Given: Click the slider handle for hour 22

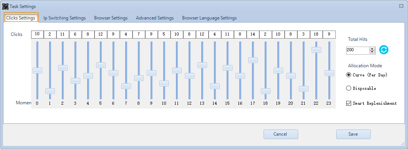Looking at the screenshot, I should pyautogui.click(x=316, y=50).
